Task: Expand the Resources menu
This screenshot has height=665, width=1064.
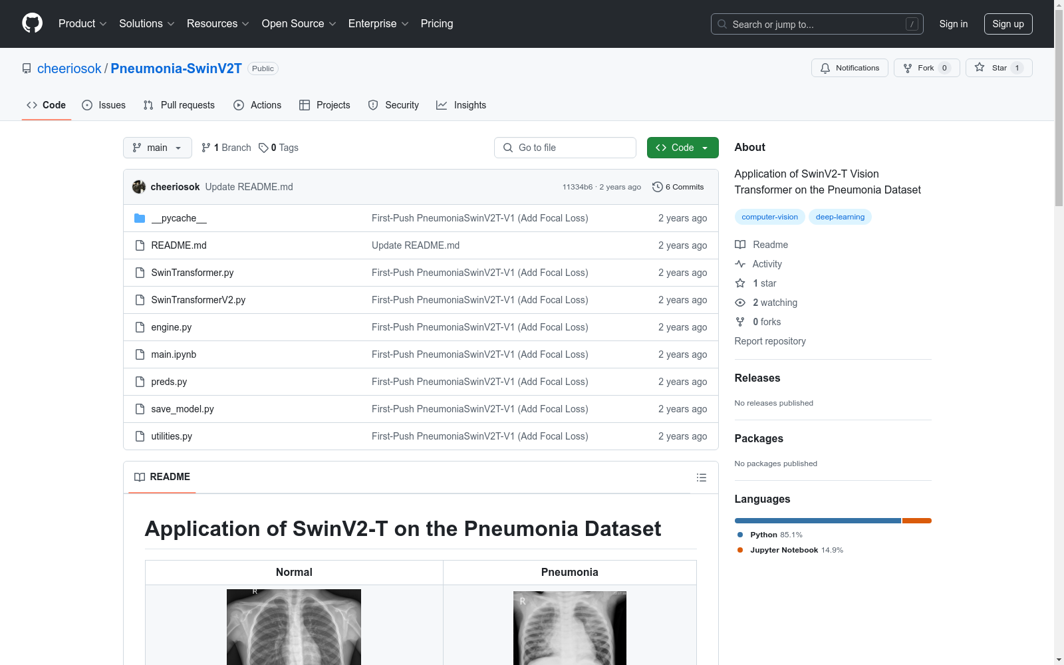Action: [x=218, y=24]
